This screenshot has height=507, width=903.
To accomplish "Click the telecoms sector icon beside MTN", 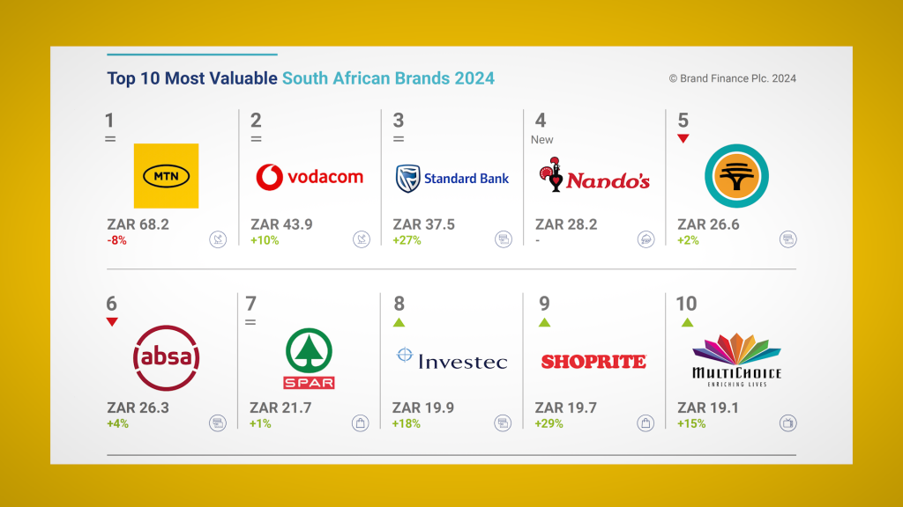I will point(218,239).
